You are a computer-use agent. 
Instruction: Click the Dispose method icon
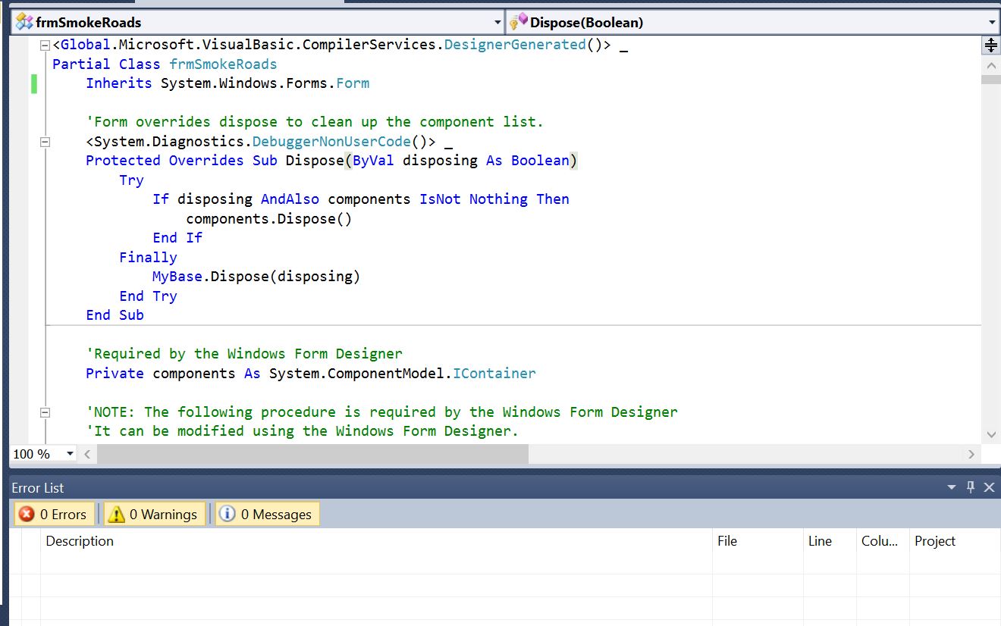[x=519, y=22]
